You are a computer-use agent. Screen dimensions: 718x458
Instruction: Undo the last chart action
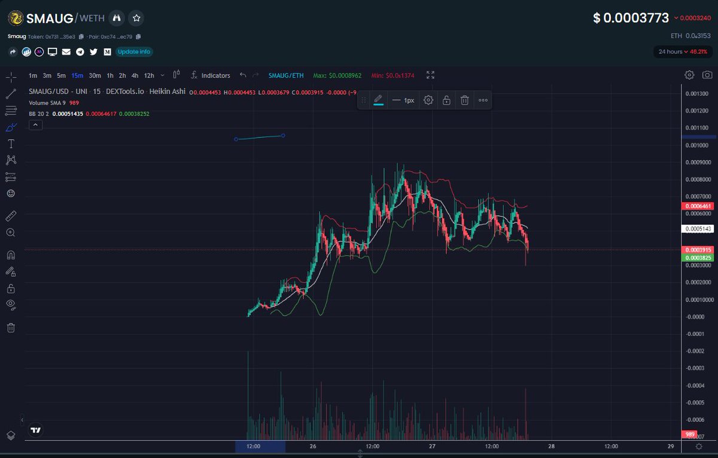pyautogui.click(x=242, y=75)
